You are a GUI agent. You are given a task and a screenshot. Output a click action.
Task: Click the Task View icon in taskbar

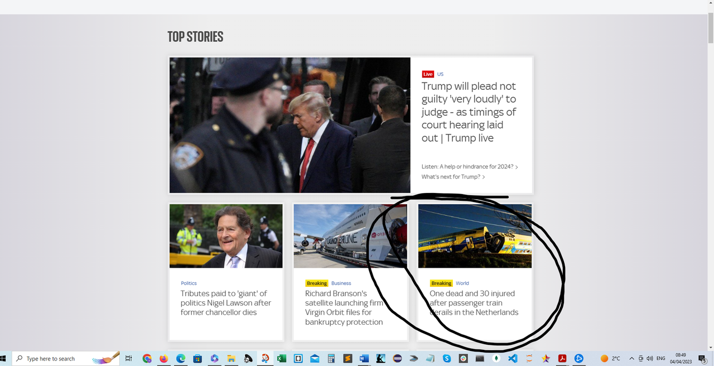pos(128,358)
